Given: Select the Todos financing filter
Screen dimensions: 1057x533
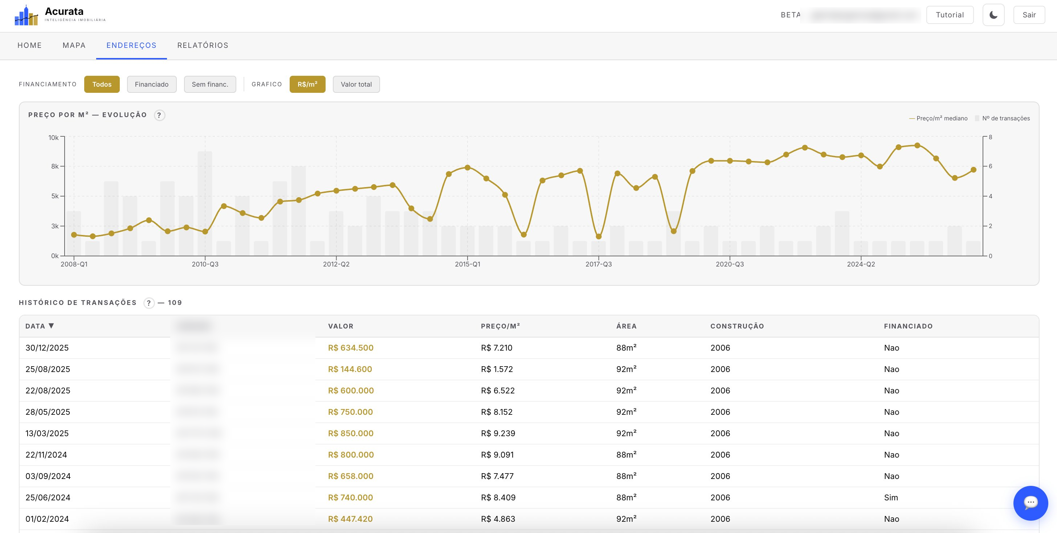Looking at the screenshot, I should pyautogui.click(x=102, y=84).
